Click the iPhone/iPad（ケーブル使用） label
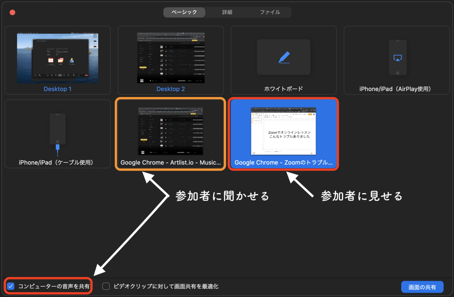 tap(57, 162)
